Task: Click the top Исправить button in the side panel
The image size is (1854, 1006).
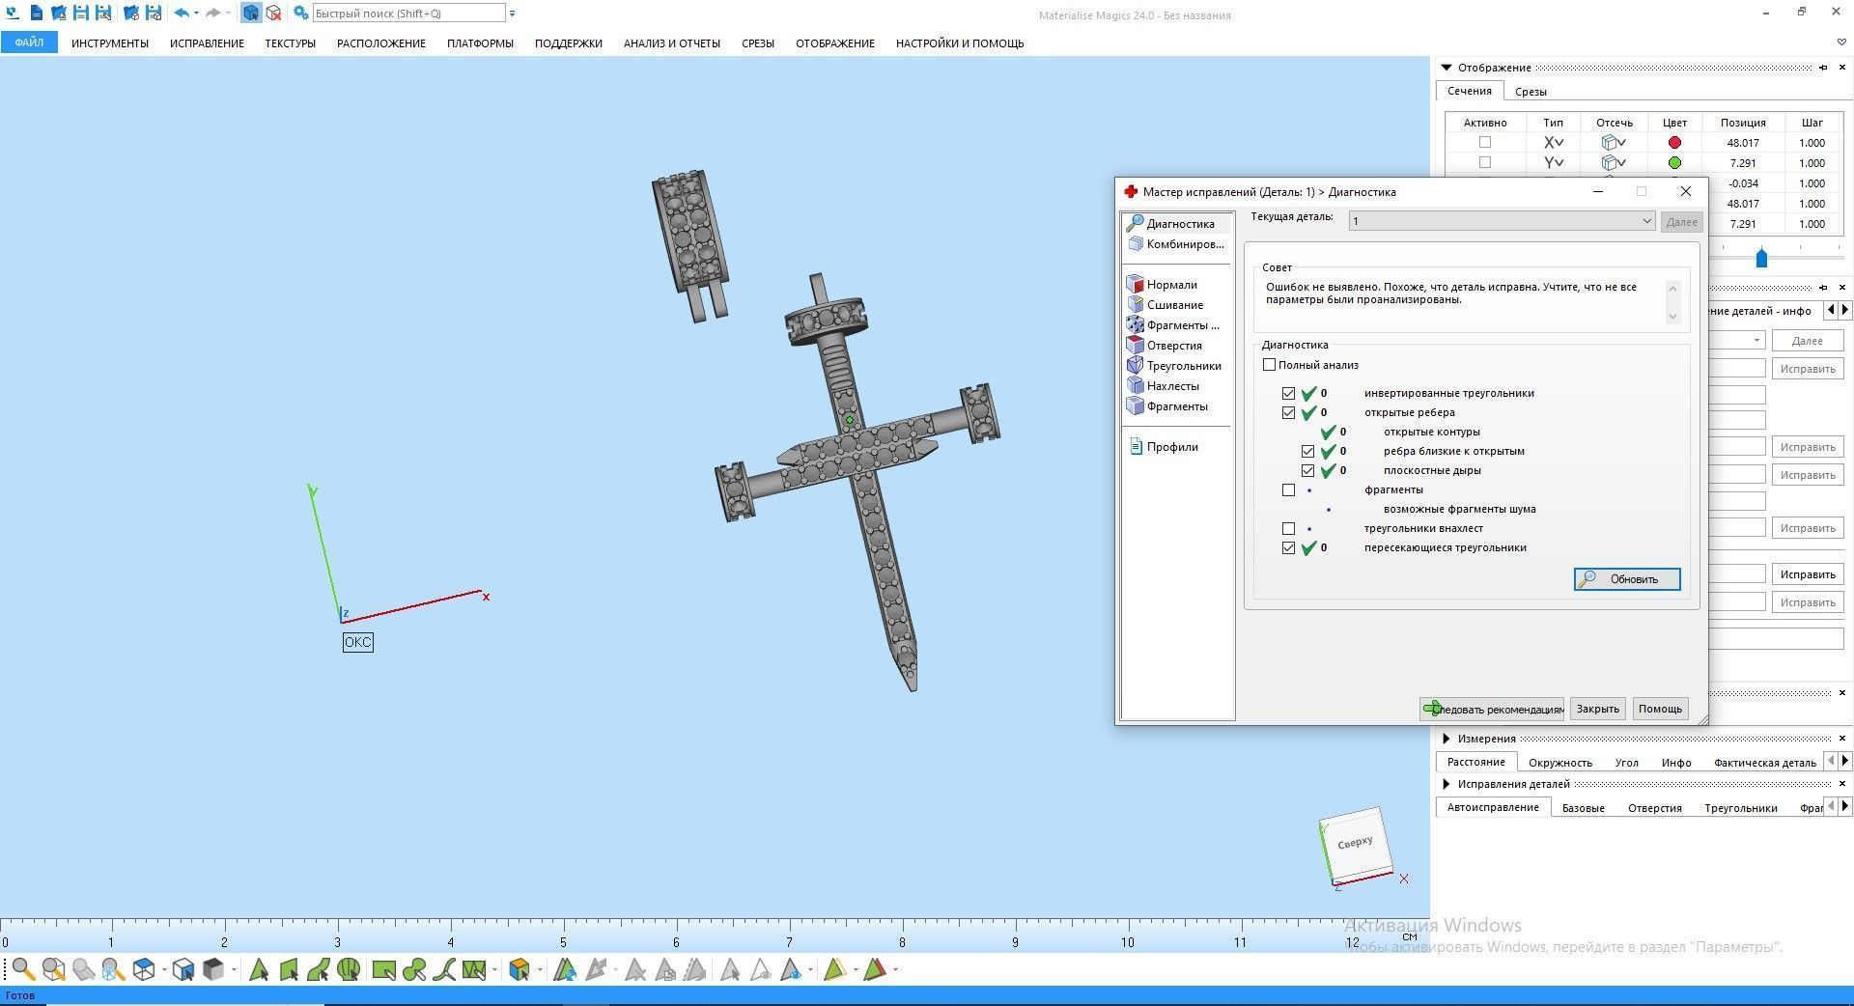Action: pos(1808,369)
